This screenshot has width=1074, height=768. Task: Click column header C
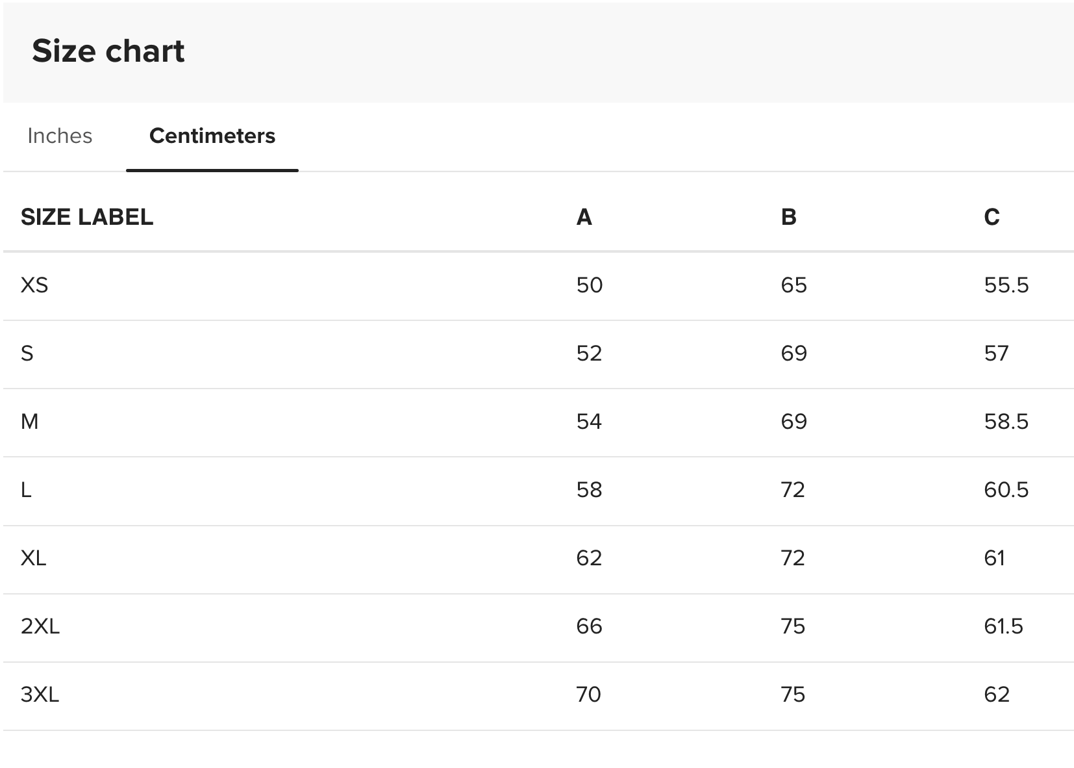pos(992,217)
